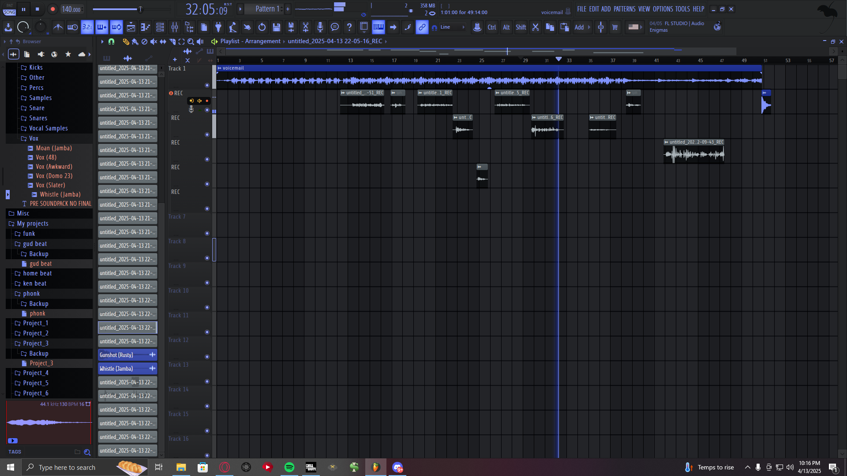Open the Piano roll icon
The height and width of the screenshot is (476, 847).
[x=145, y=27]
